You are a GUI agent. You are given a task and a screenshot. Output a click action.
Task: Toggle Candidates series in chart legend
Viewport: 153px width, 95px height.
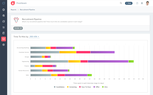(x=59, y=87)
